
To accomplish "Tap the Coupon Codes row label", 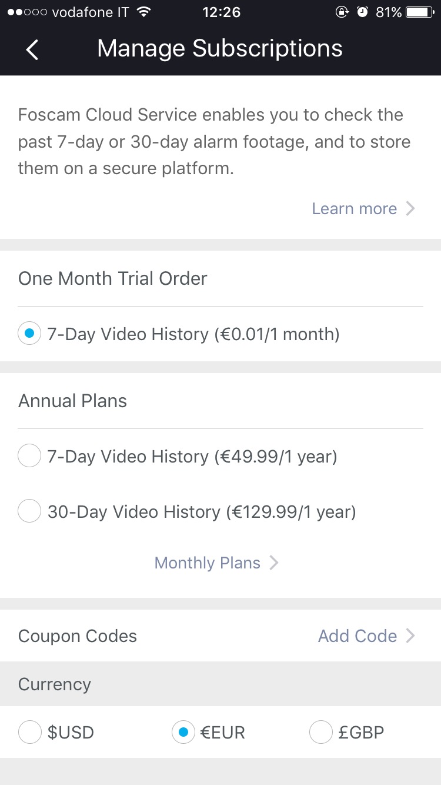I will (78, 636).
